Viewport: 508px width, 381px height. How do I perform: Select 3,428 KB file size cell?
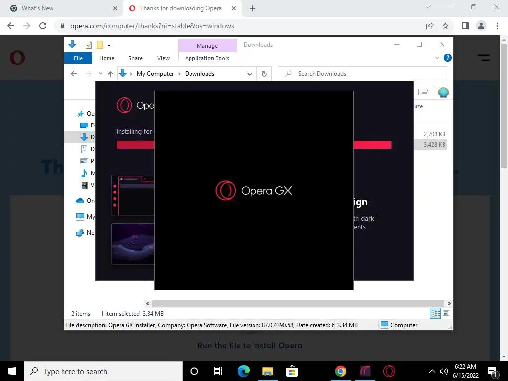tap(434, 145)
